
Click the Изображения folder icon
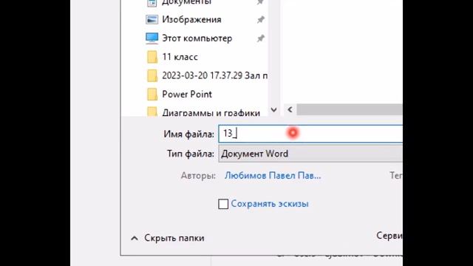point(152,20)
